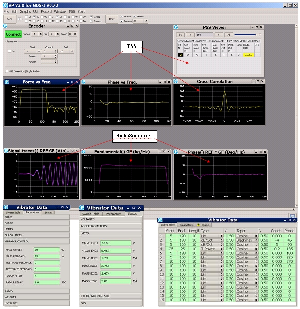Maximize the Force vs Freq. graph window

[72, 82]
